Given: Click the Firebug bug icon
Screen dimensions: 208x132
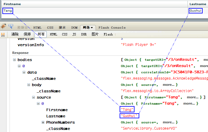Looking at the screenshot, I should (x=3, y=27).
